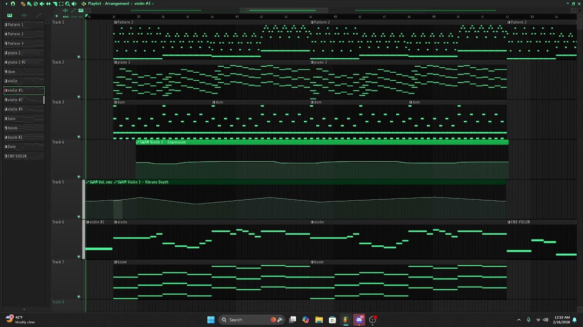Select the Slip tool

pos(48,4)
